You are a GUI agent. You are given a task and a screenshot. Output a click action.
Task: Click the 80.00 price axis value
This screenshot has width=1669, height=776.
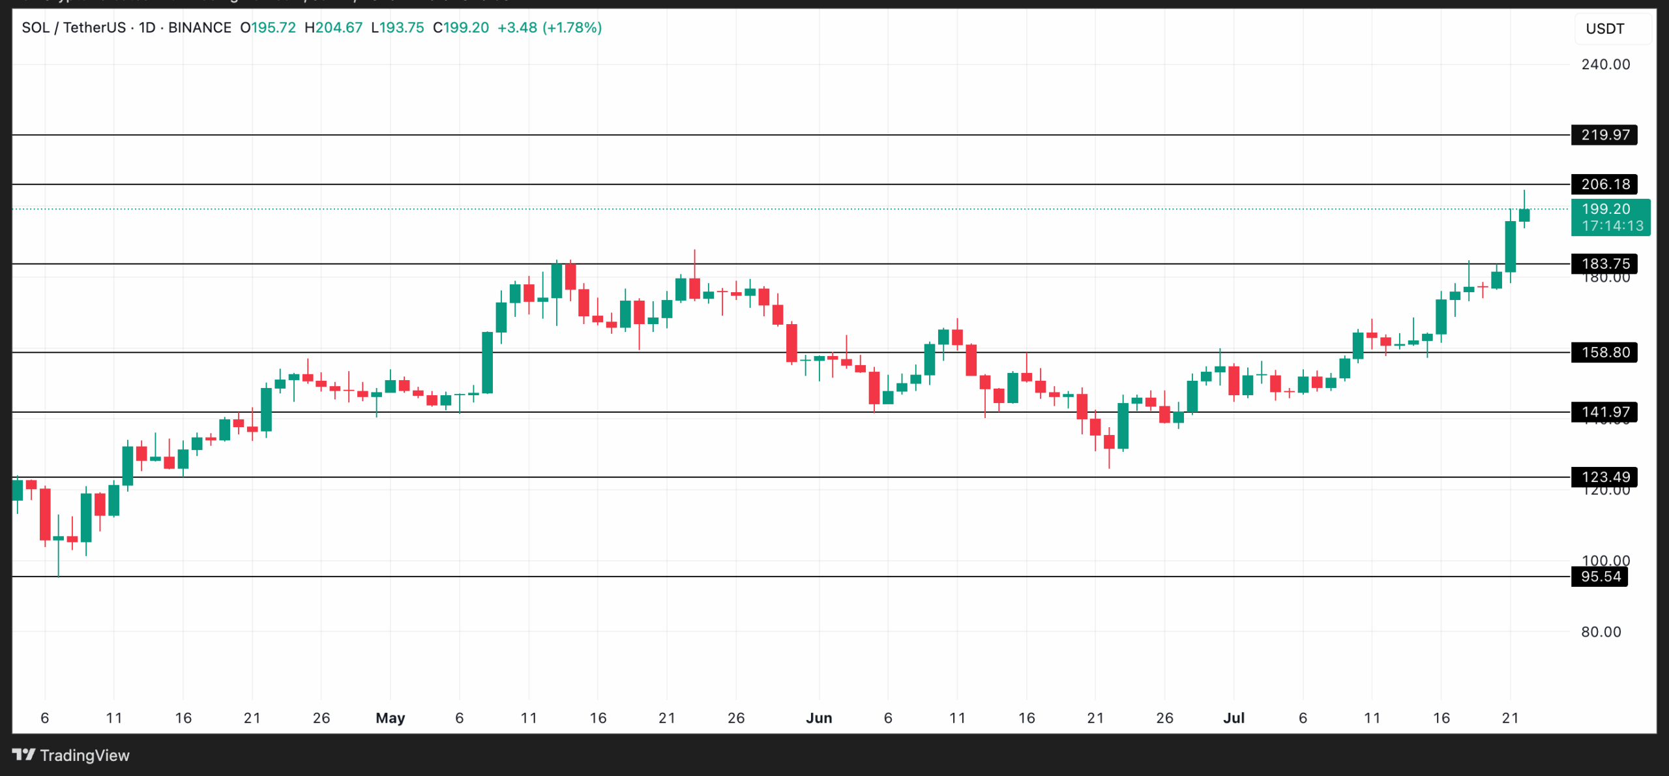tap(1601, 632)
